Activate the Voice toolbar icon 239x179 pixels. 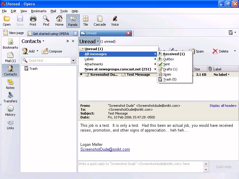coord(115,21)
